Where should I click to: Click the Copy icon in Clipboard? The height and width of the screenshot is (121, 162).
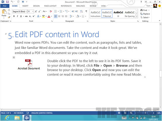point(9,14)
